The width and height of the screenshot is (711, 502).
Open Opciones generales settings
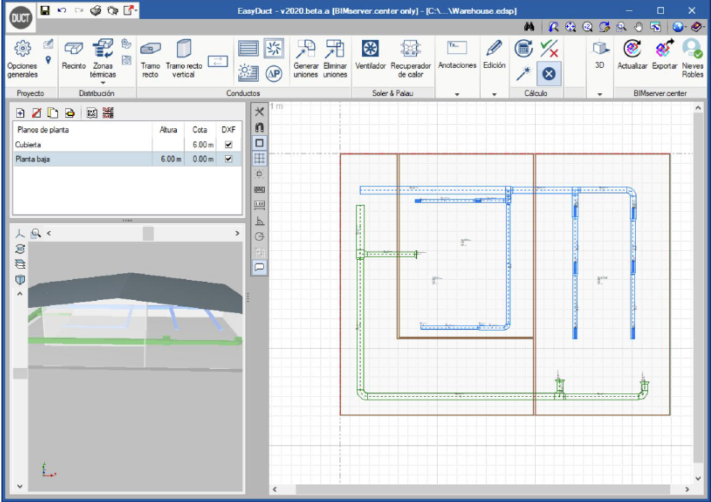pos(23,58)
